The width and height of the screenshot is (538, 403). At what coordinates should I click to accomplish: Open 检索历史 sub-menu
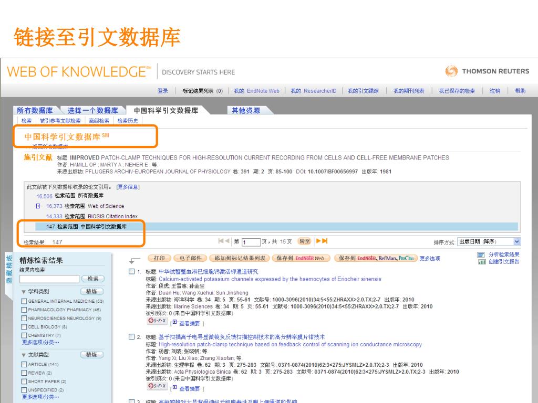128,121
